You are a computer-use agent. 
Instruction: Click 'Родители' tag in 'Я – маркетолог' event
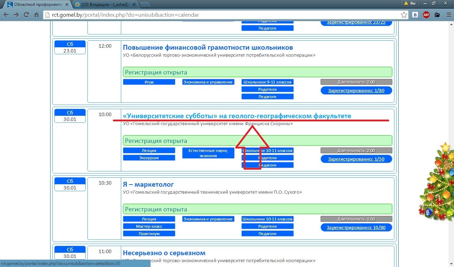coord(268,226)
